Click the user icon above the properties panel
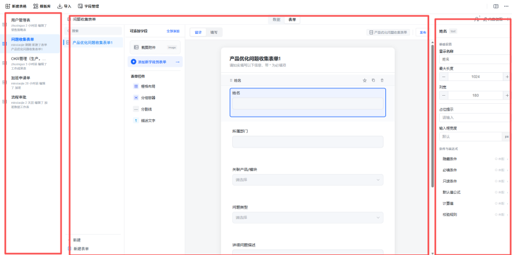This screenshot has width=512, height=255. (477, 19)
